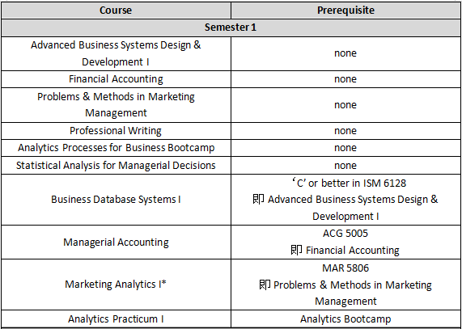Select the Managerial Accounting course cell

pos(116,243)
